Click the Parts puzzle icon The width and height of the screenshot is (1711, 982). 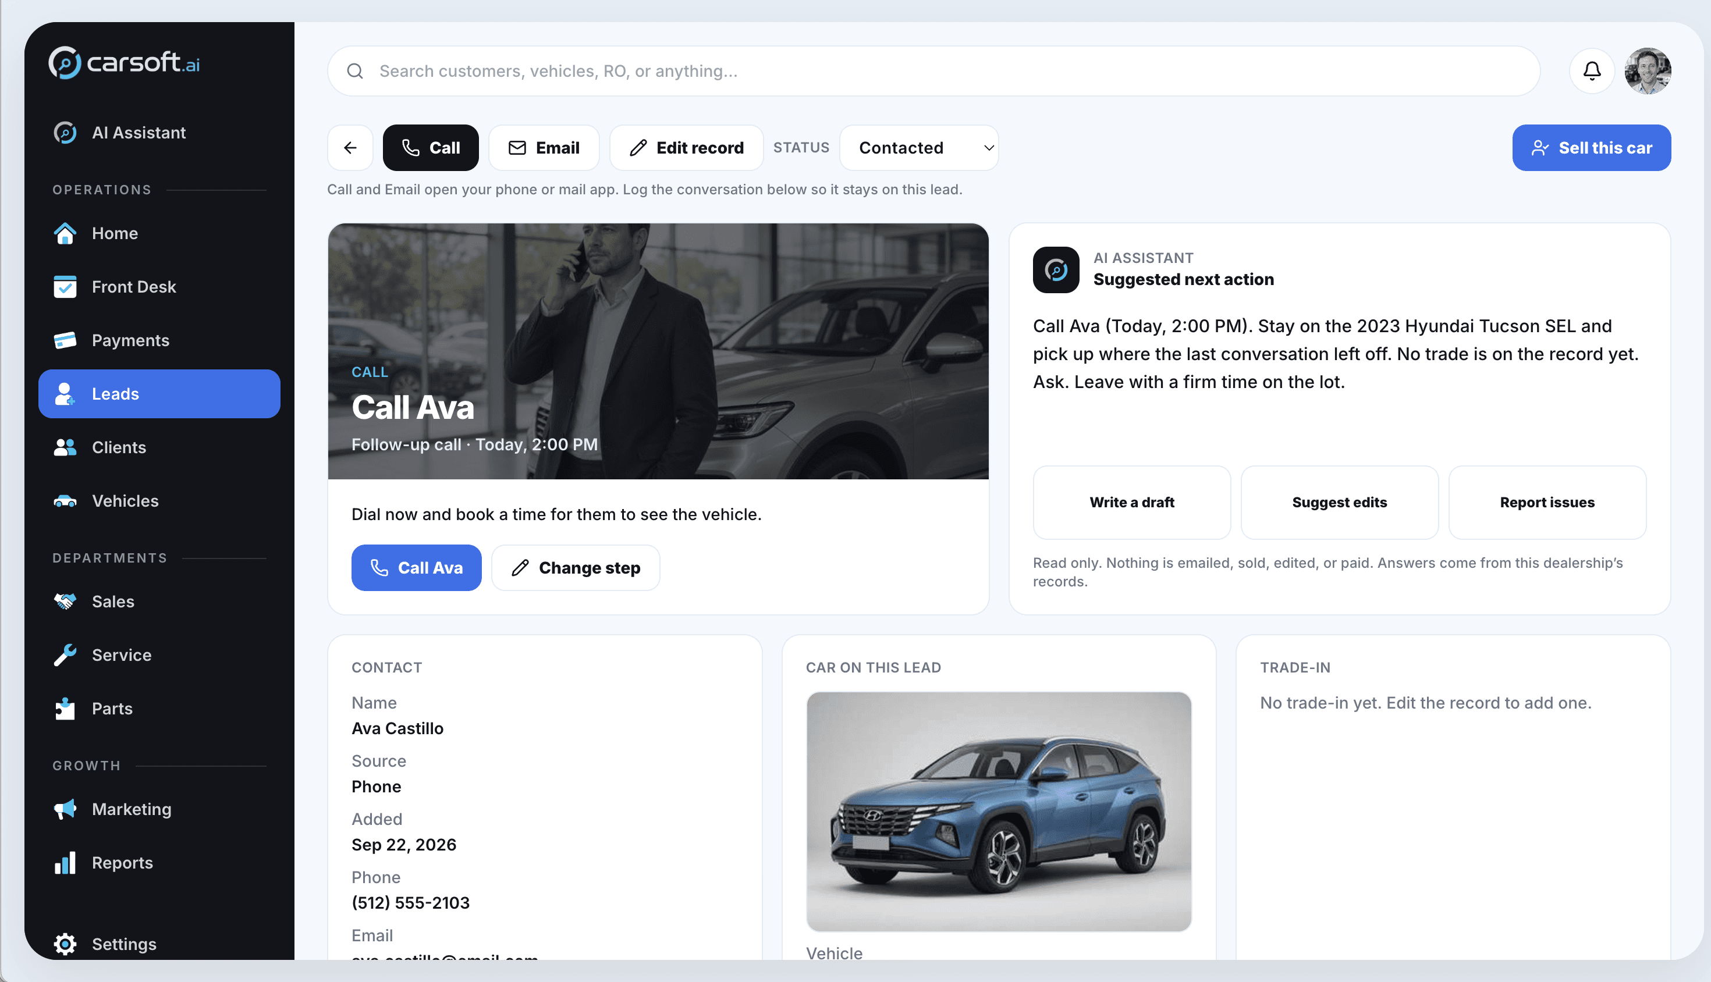pyautogui.click(x=65, y=709)
